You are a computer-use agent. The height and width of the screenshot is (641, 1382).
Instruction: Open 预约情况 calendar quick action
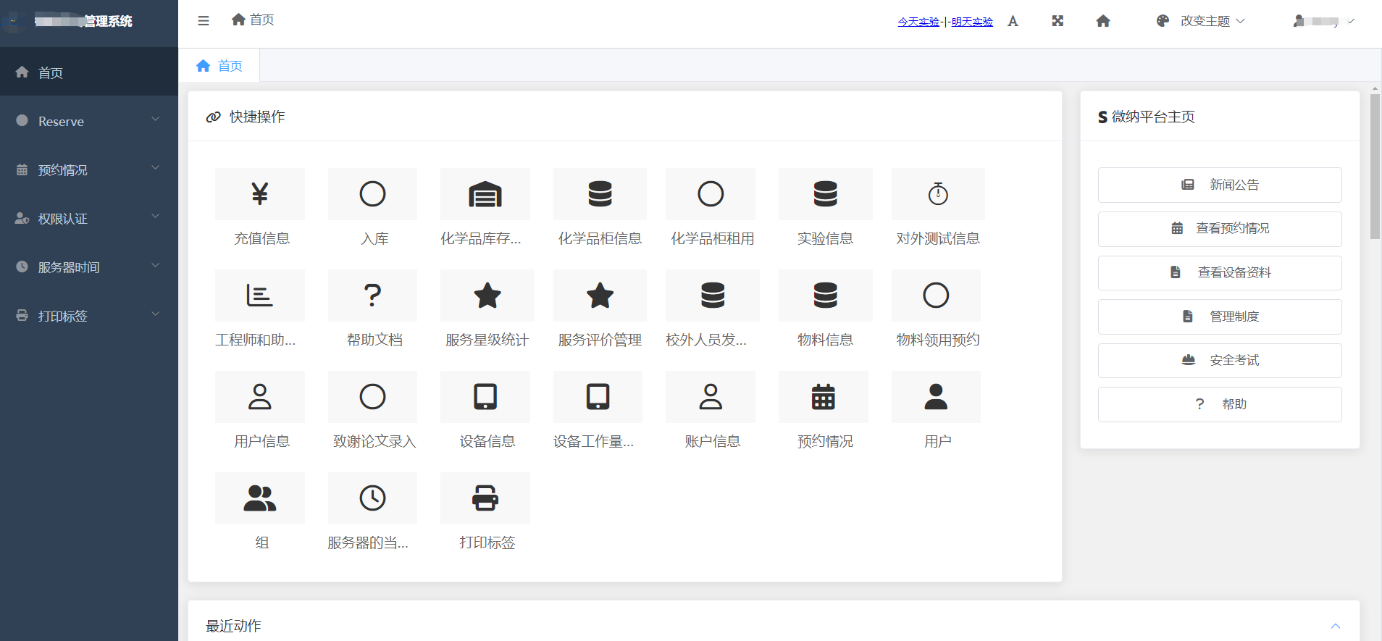824,397
